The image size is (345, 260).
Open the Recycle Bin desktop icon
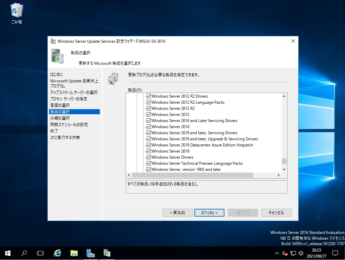coord(17,13)
